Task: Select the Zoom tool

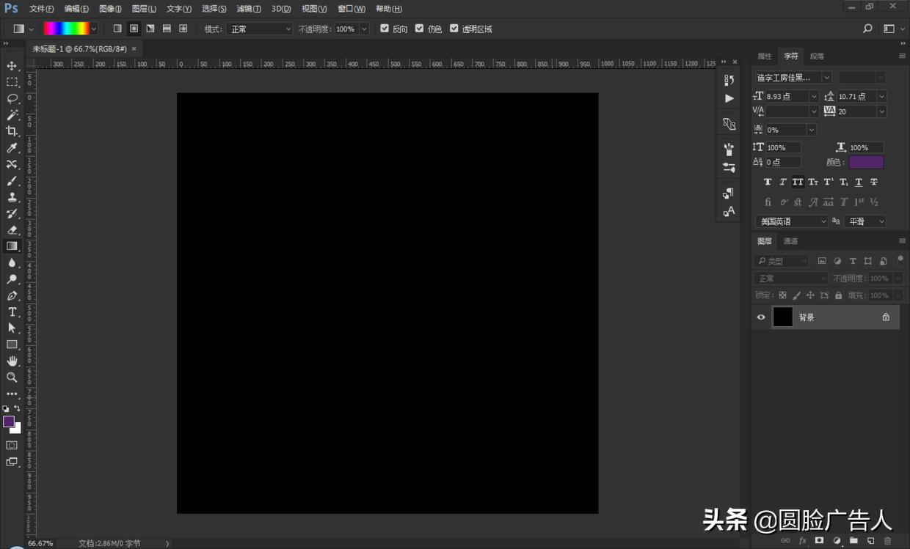Action: pyautogui.click(x=12, y=377)
